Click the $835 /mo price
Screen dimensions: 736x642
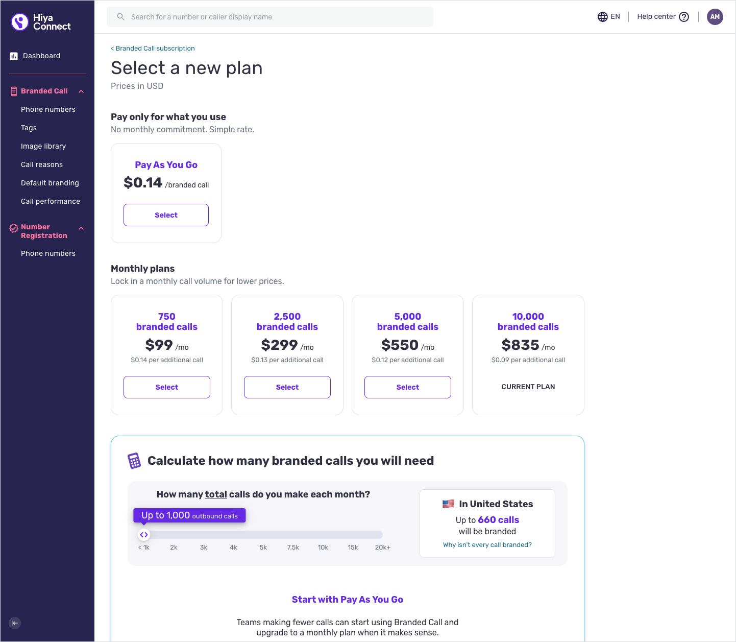pos(528,345)
